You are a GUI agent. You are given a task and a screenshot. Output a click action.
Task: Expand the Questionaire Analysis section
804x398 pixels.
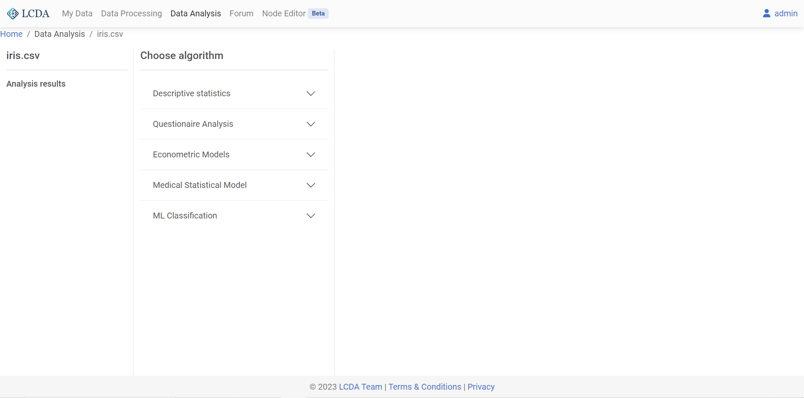click(x=311, y=124)
